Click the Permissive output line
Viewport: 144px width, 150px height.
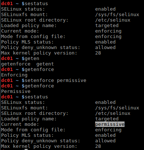pyautogui.click(x=16, y=91)
